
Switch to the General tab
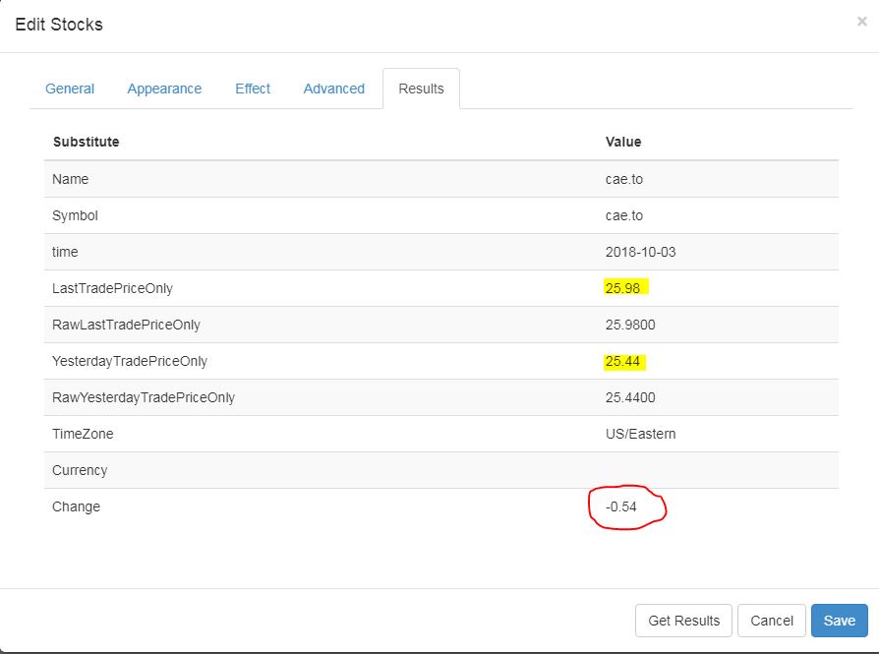(x=70, y=89)
